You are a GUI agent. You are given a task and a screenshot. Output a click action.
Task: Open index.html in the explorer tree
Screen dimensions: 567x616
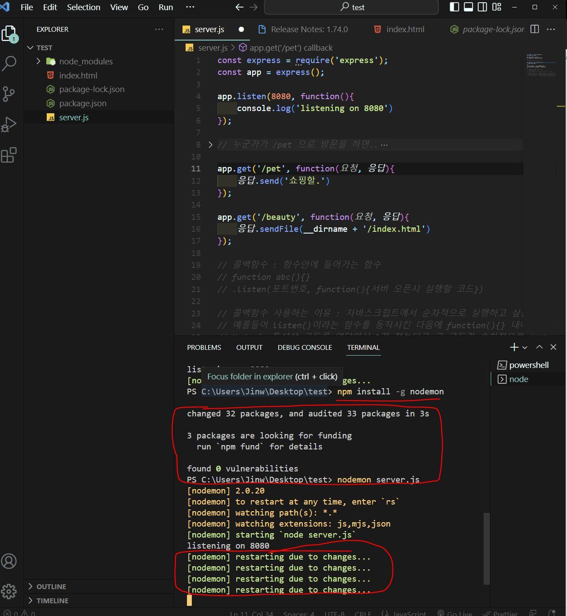[99, 75]
